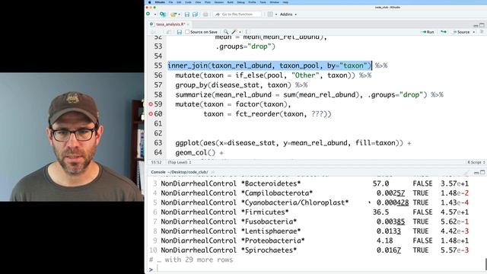Click the Source button

pyautogui.click(x=461, y=32)
